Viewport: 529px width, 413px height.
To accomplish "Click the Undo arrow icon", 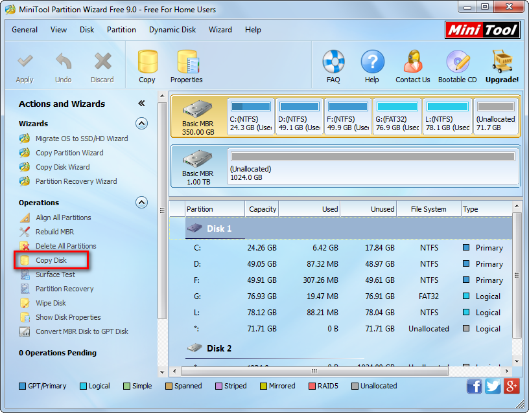I will click(x=64, y=61).
